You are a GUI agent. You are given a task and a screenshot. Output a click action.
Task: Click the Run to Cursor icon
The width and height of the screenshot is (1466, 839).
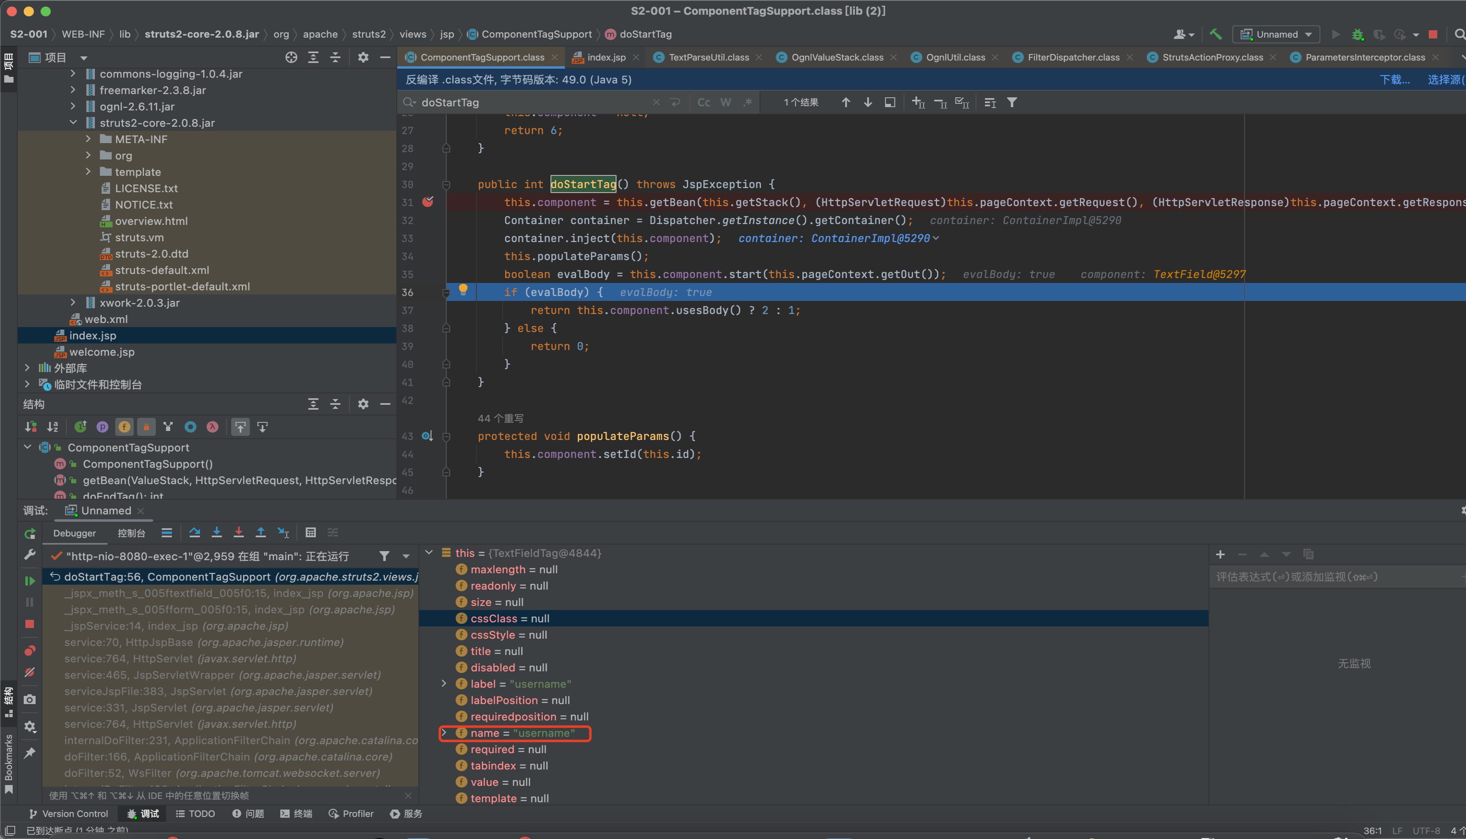283,532
